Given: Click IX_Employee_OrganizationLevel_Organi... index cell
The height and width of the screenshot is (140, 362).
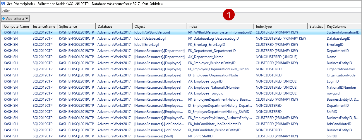Looking at the screenshot, I should click(220, 69).
